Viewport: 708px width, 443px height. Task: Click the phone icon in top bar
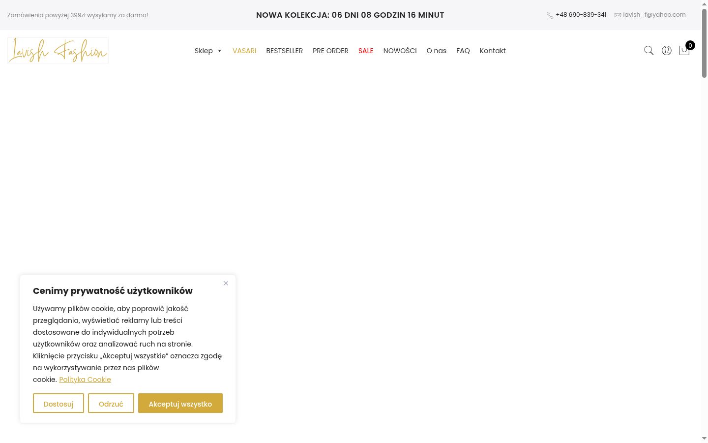(x=550, y=15)
